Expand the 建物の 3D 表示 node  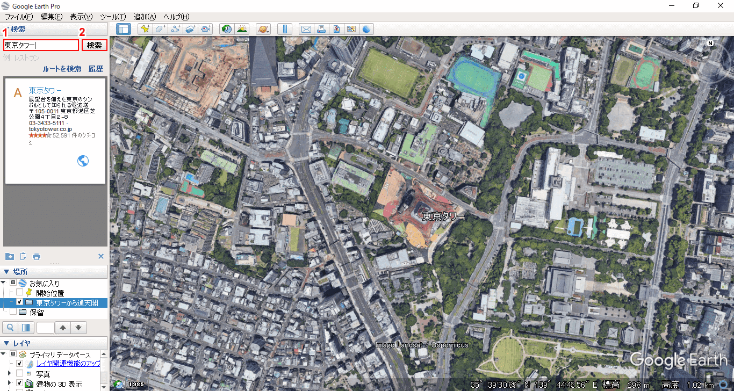(x=9, y=383)
